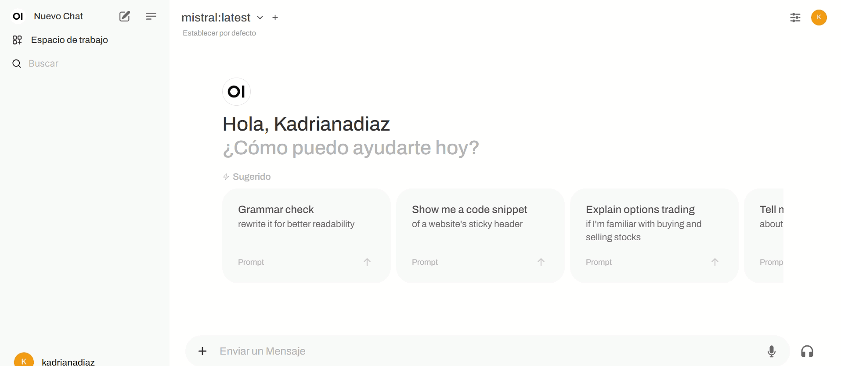Collapse the sidebar with lines icon
841x366 pixels.
point(151,16)
